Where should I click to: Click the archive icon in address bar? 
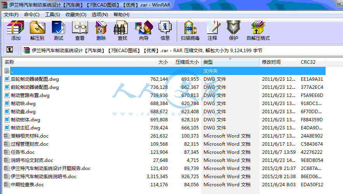[27, 50]
